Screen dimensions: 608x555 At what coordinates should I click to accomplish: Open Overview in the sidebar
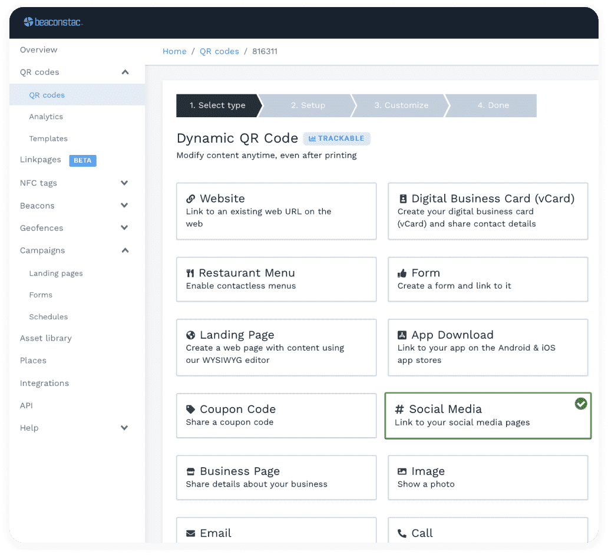[x=39, y=49]
